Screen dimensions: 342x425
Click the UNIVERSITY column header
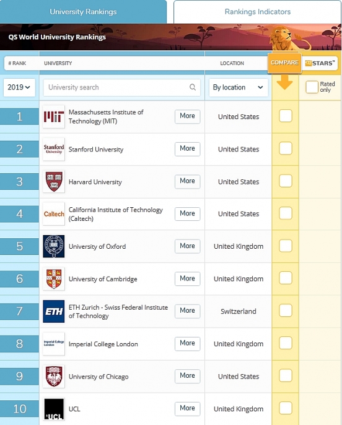pos(58,63)
